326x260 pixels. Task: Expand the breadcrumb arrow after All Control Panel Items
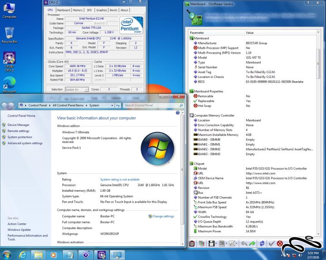point(86,105)
